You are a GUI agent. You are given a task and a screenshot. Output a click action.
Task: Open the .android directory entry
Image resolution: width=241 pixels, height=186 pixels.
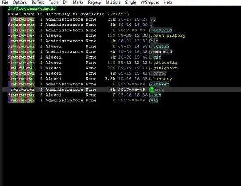click(161, 30)
